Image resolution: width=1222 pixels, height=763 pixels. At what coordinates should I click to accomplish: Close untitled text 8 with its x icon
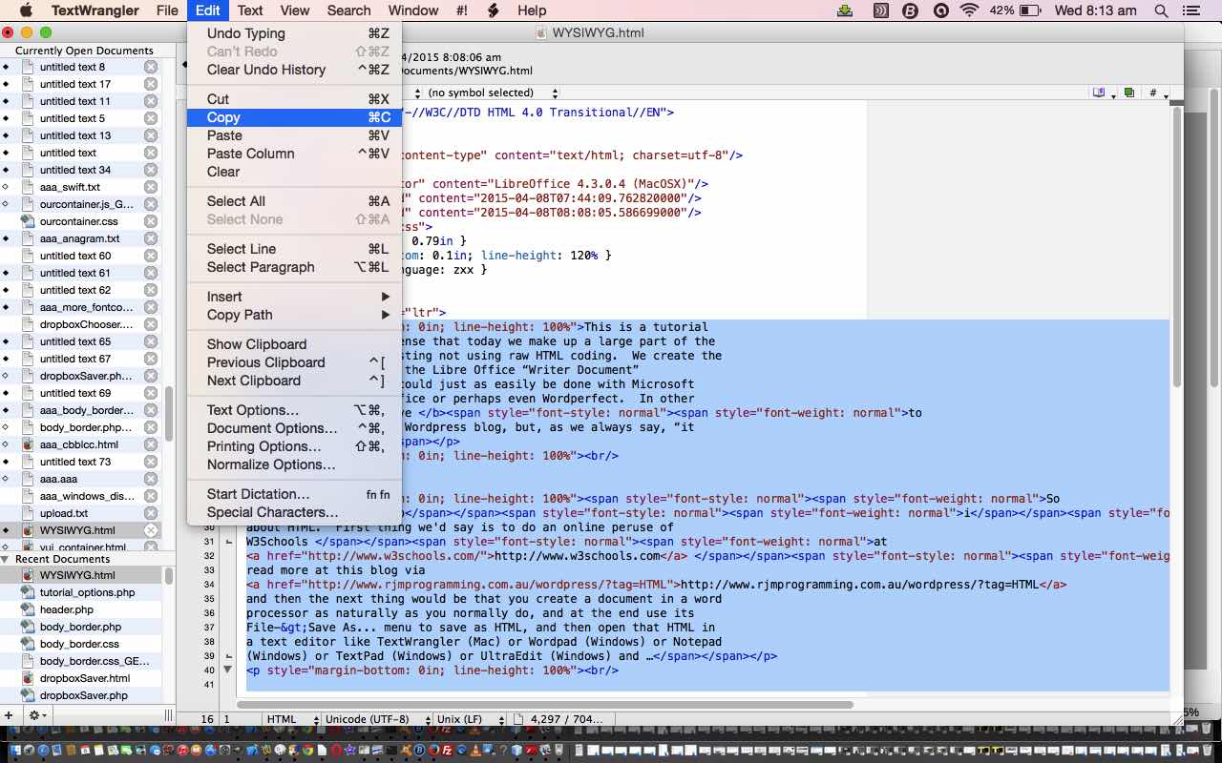(151, 67)
